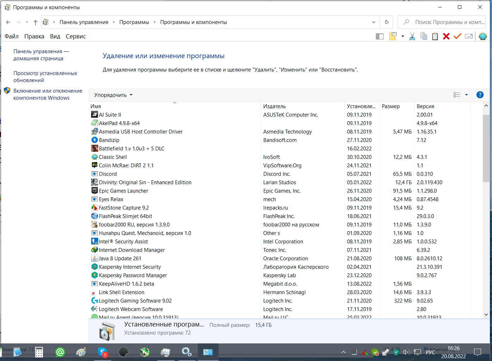Click the Epic Games Launcher icon
492x361 pixels.
(x=94, y=191)
